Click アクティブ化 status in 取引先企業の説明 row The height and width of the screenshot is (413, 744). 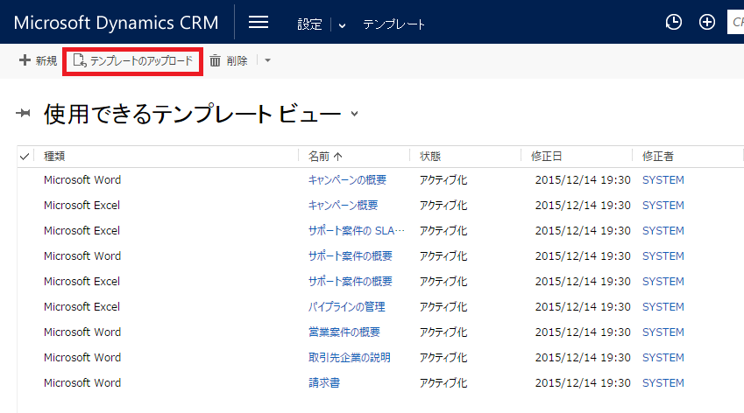click(443, 358)
